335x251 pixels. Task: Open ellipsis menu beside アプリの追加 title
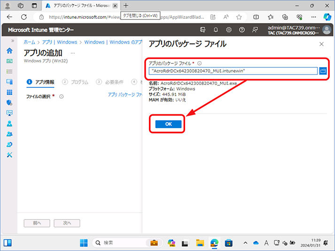pos(73,53)
